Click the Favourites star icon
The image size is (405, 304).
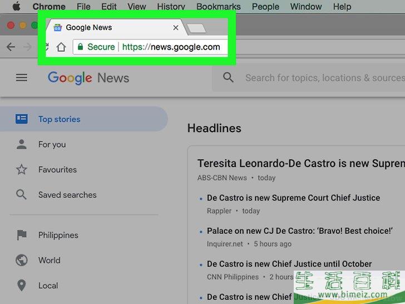[x=22, y=169]
